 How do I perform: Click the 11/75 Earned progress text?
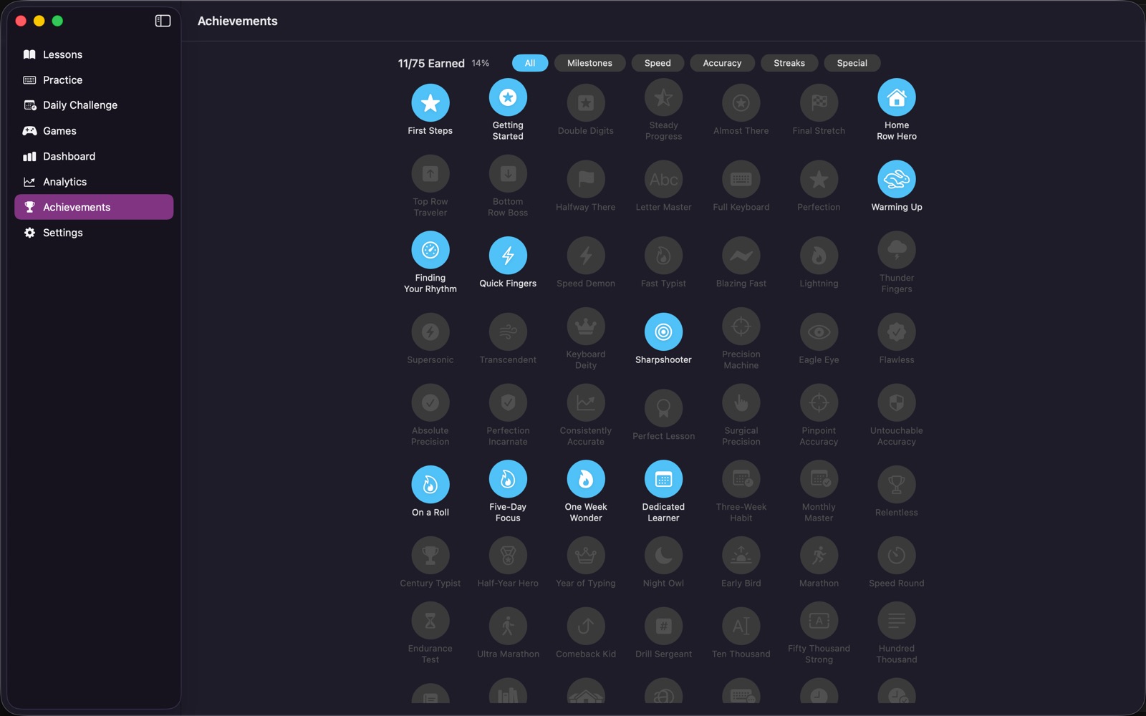coord(431,63)
